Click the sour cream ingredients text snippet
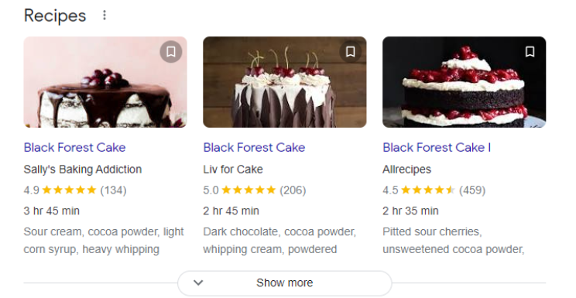 tap(104, 241)
